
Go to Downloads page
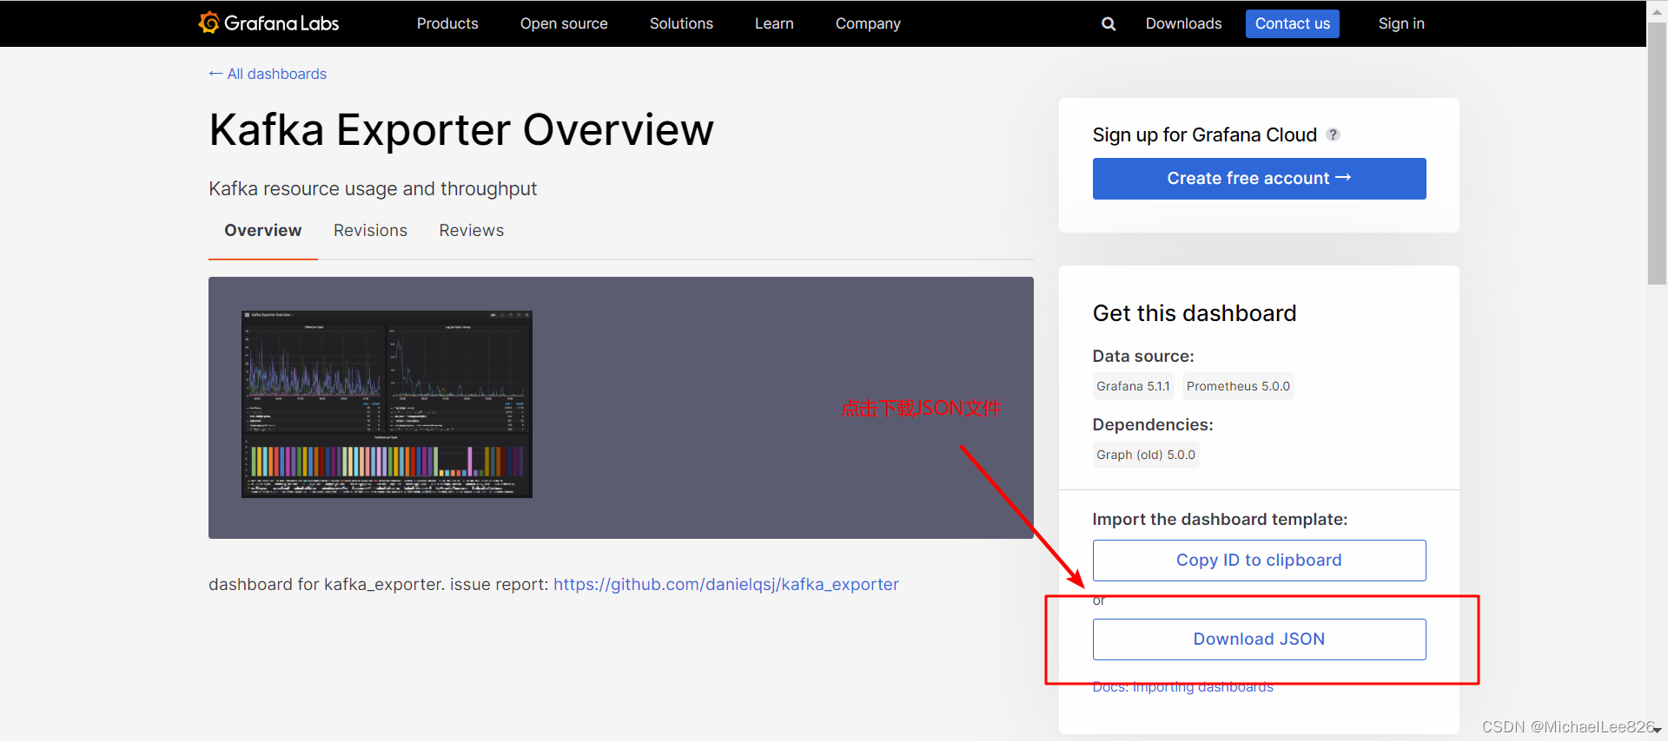[1183, 23]
